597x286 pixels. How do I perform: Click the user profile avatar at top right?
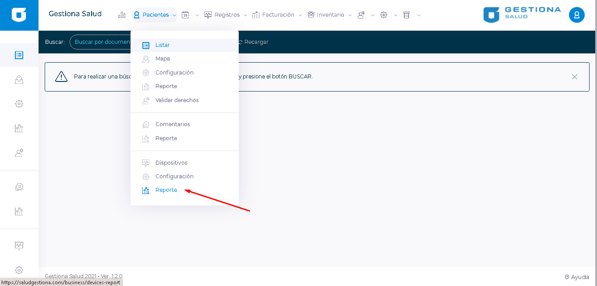(x=576, y=15)
